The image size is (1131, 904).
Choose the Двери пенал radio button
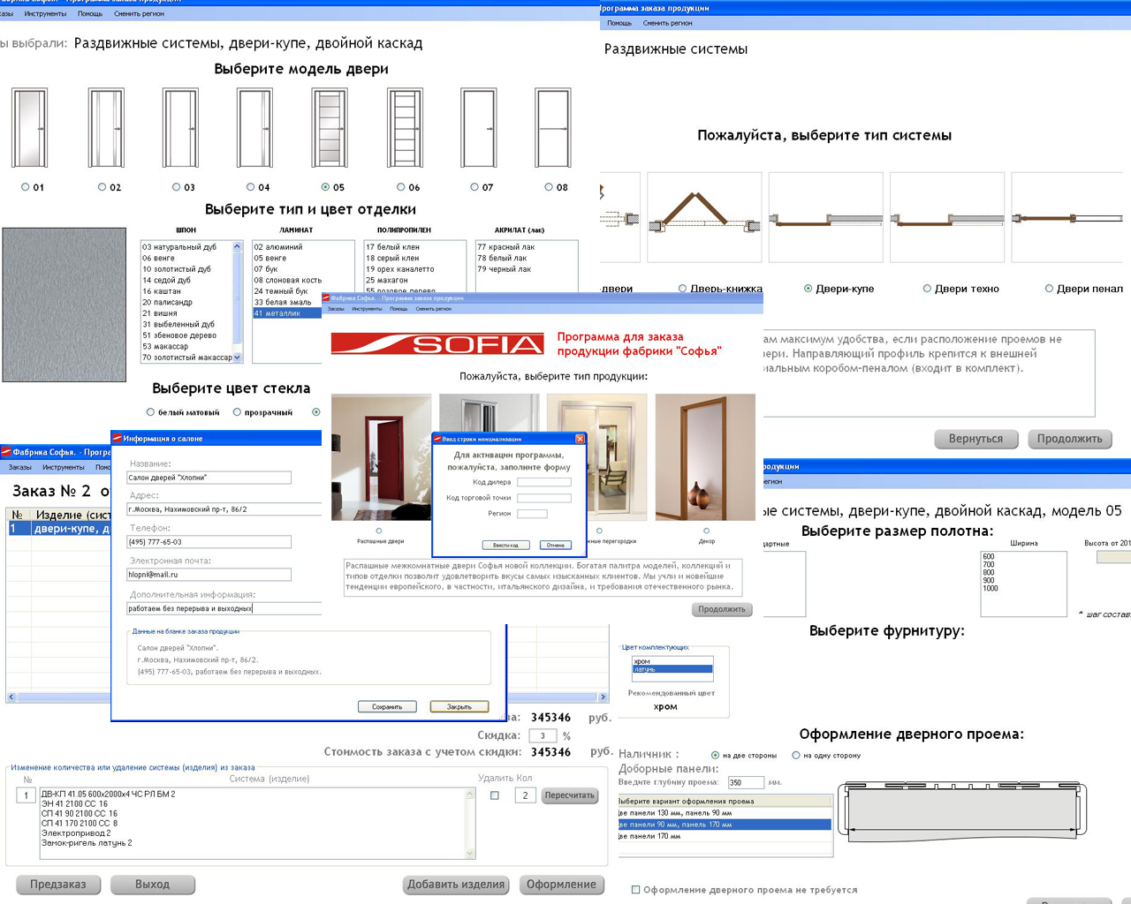pyautogui.click(x=1049, y=289)
